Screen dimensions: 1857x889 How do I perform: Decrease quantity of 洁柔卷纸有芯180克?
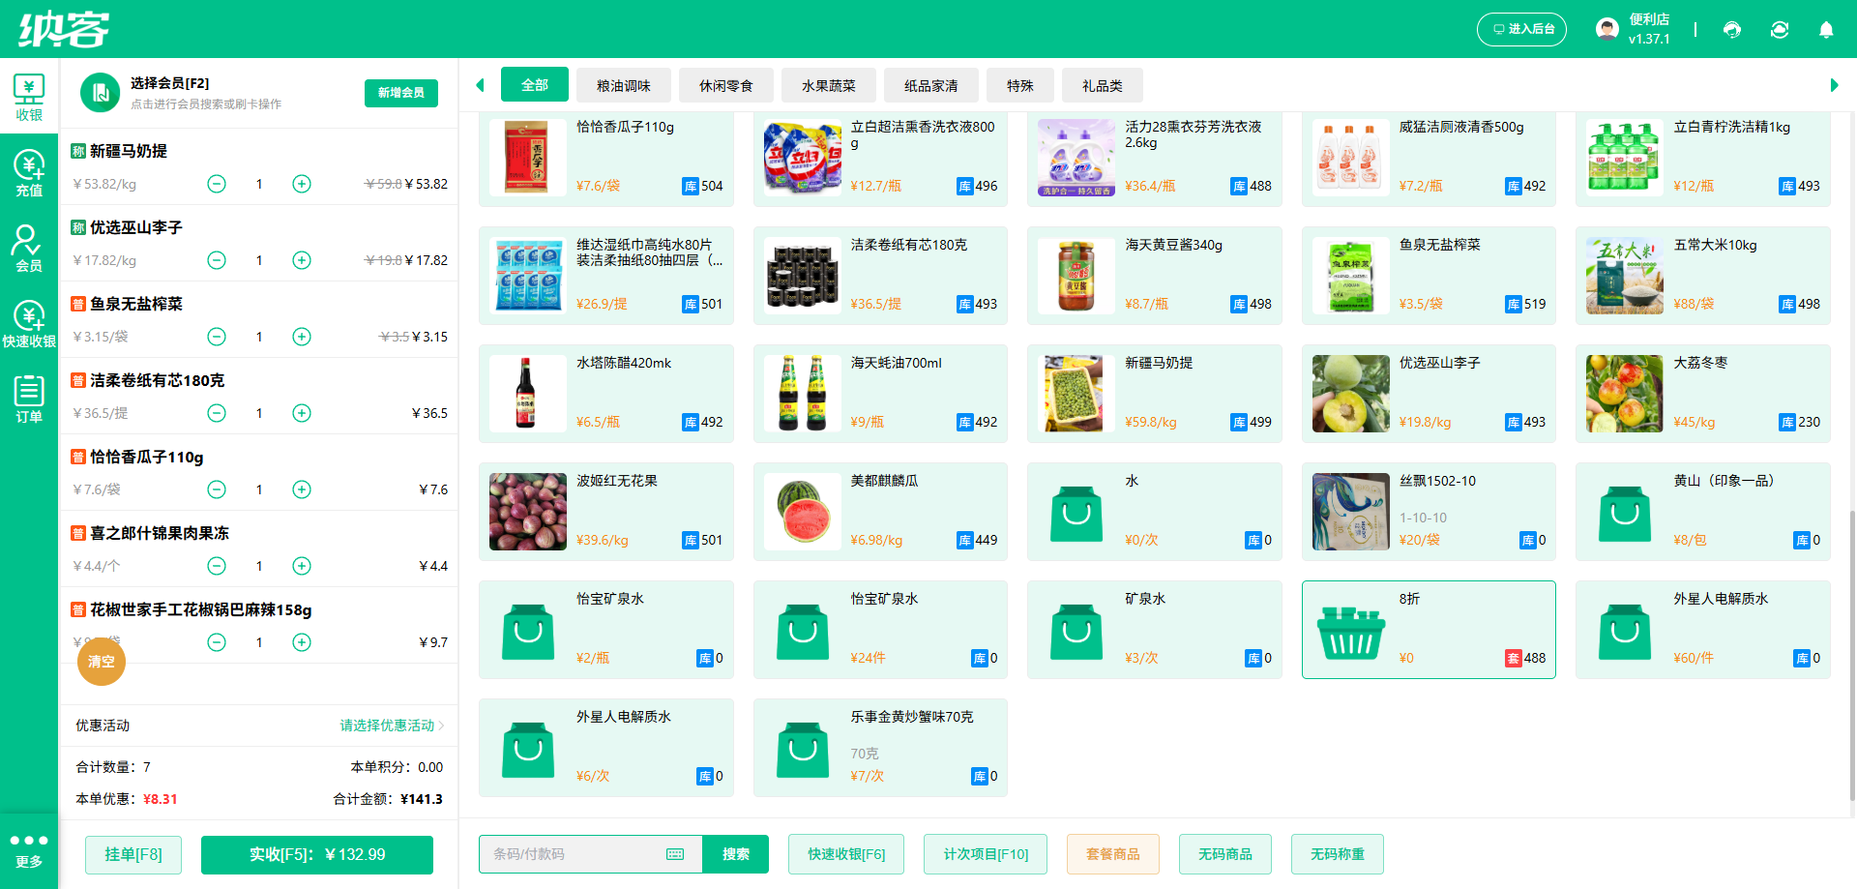click(x=217, y=413)
